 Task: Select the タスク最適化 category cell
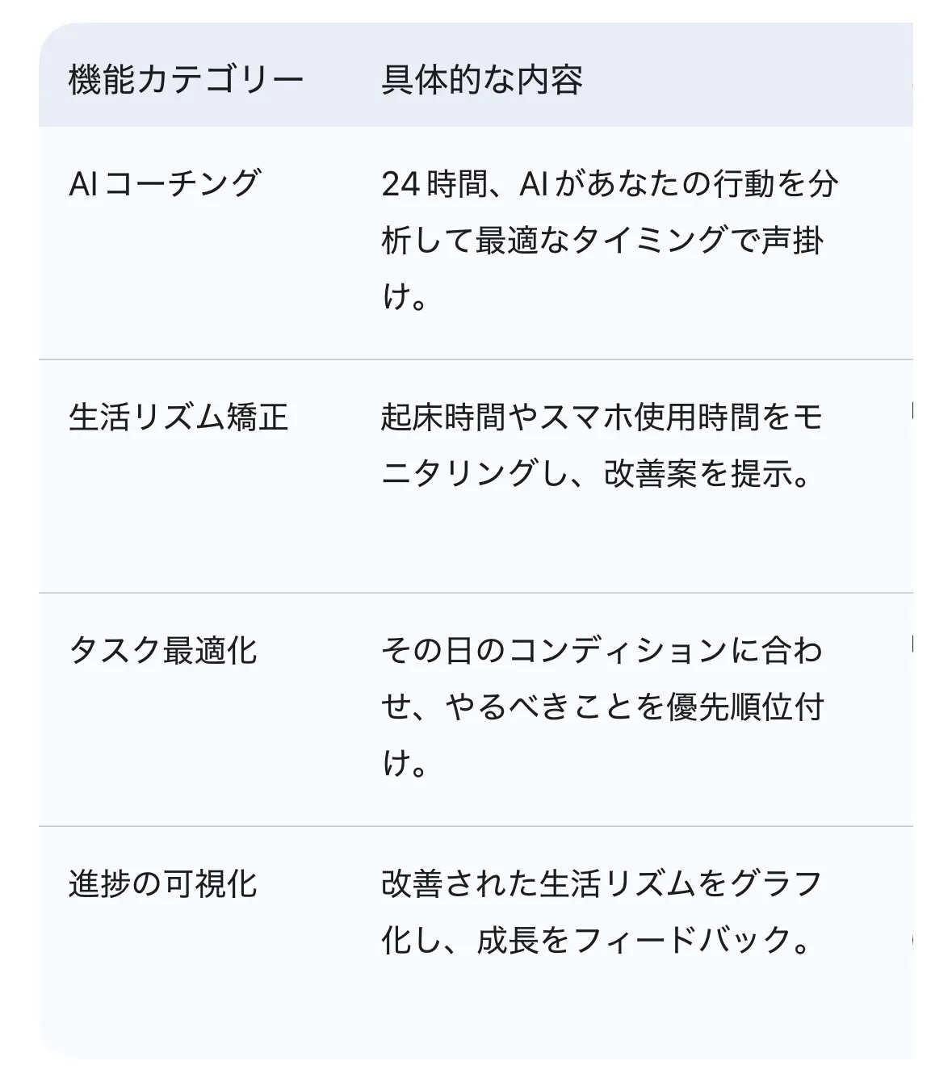[163, 651]
